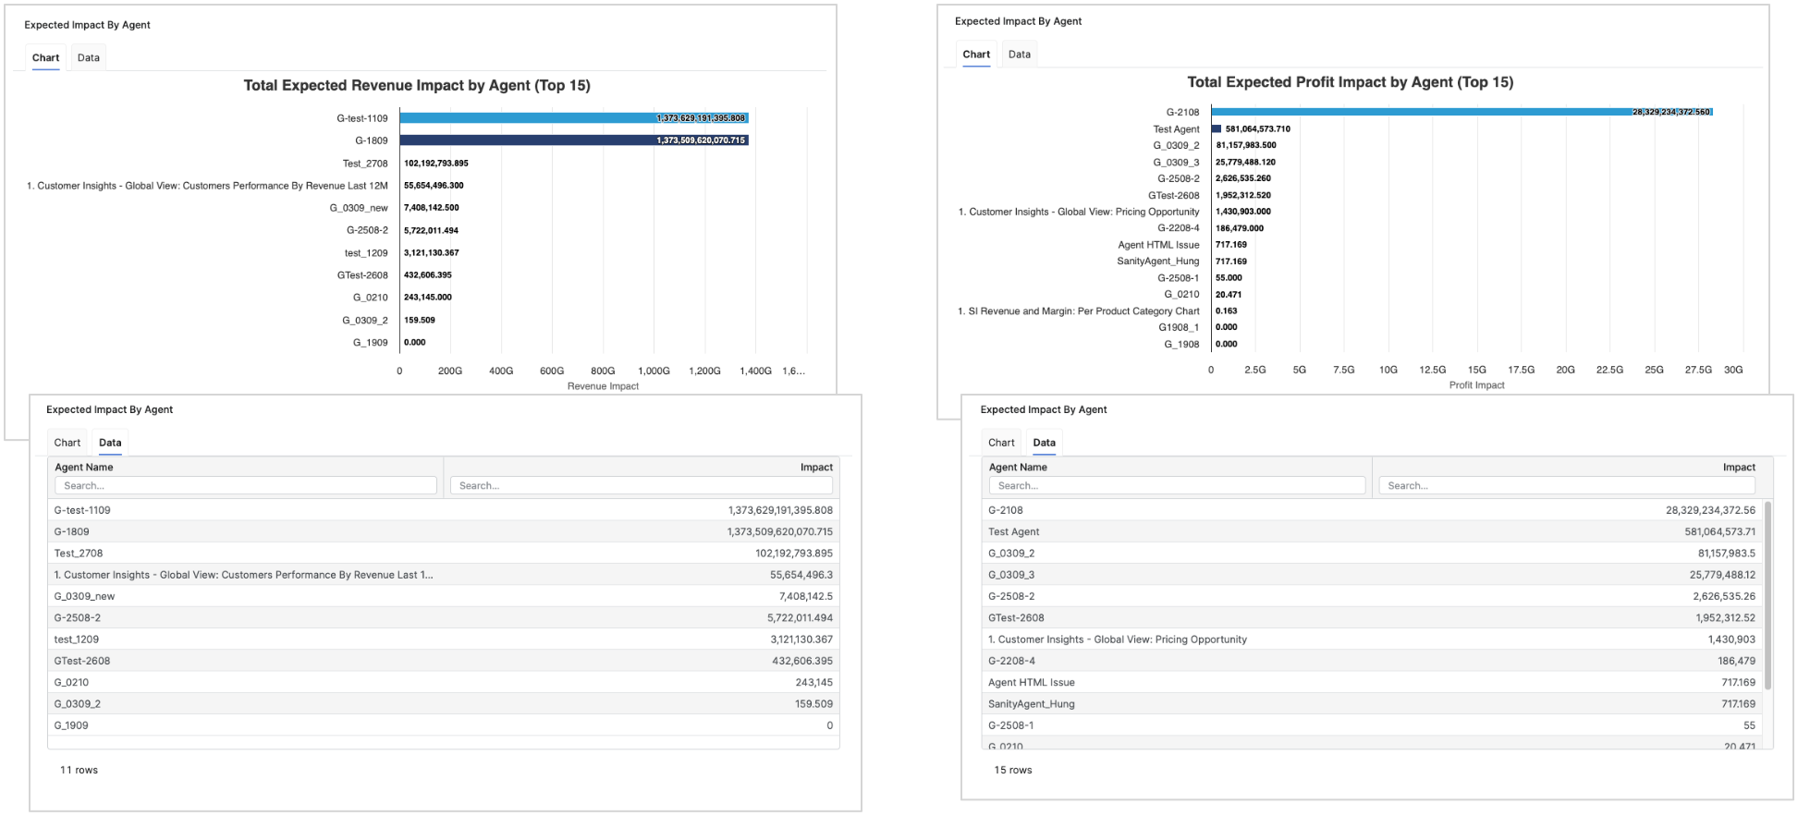The image size is (1798, 816).
Task: Click Agent Name search box in revenue table
Action: pos(245,485)
